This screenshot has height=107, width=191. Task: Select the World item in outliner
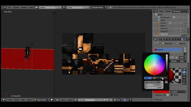(x=162, y=20)
